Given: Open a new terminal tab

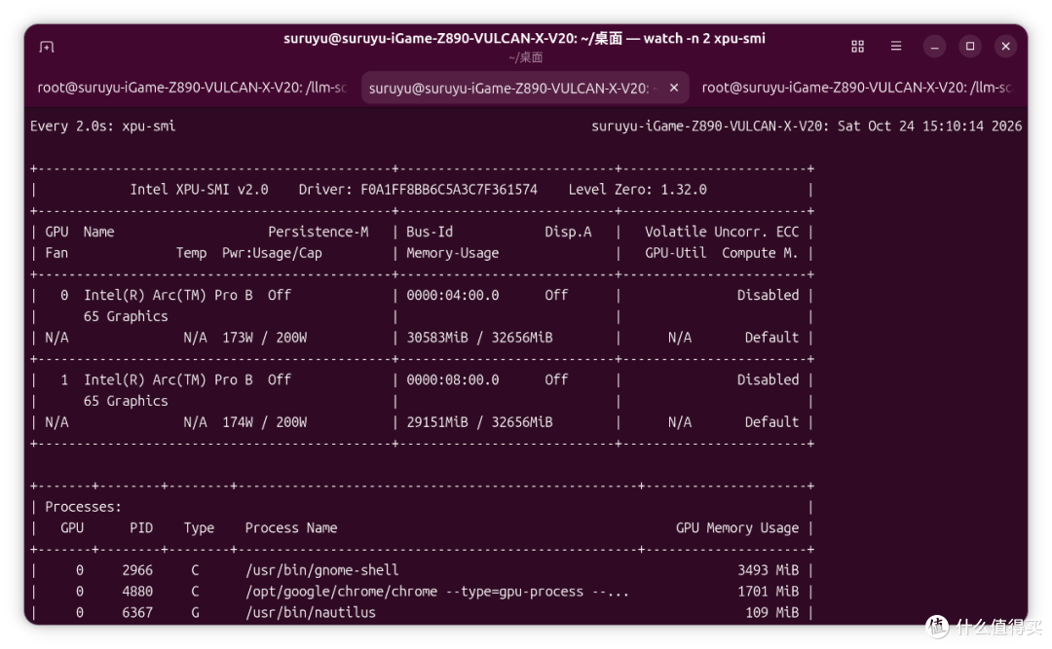Looking at the screenshot, I should 47,47.
